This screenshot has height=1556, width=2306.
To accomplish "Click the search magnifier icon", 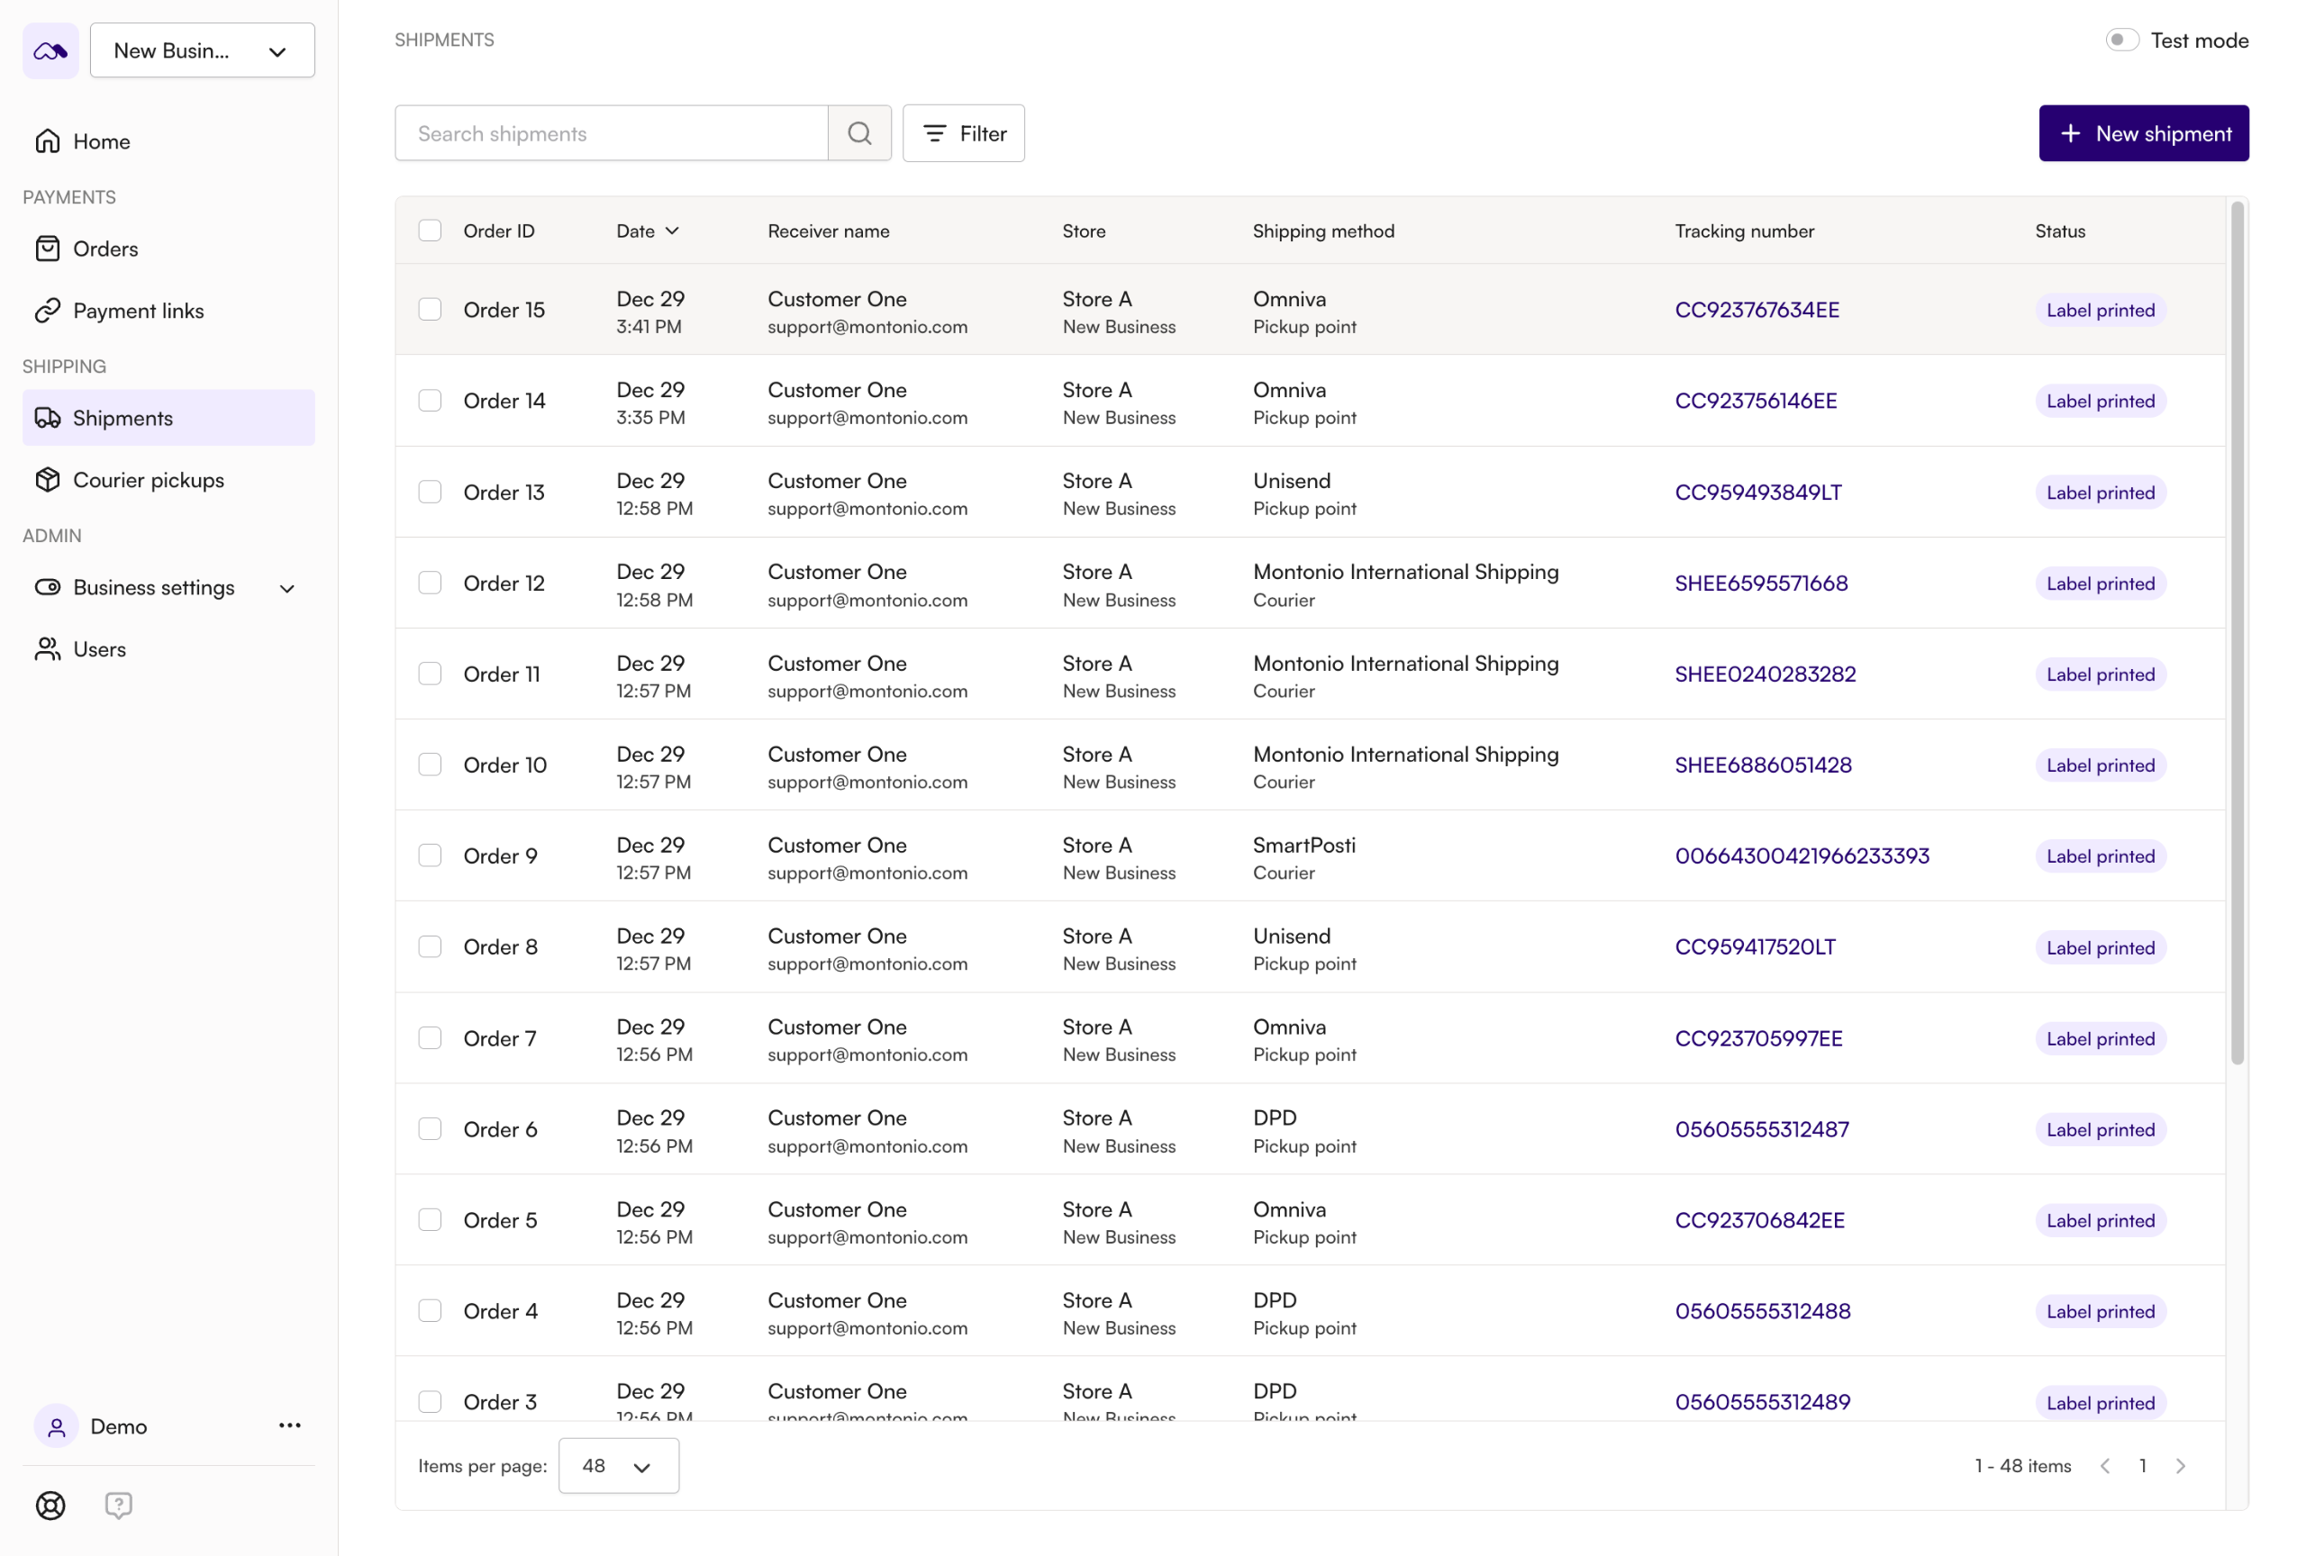I will coord(859,133).
